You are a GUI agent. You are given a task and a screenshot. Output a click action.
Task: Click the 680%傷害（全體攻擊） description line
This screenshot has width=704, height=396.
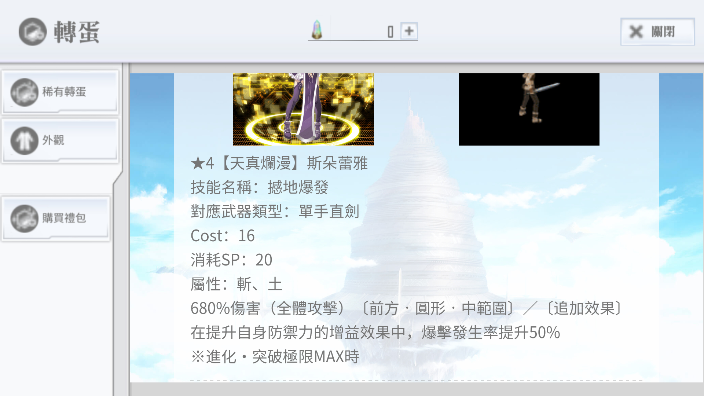[407, 308]
